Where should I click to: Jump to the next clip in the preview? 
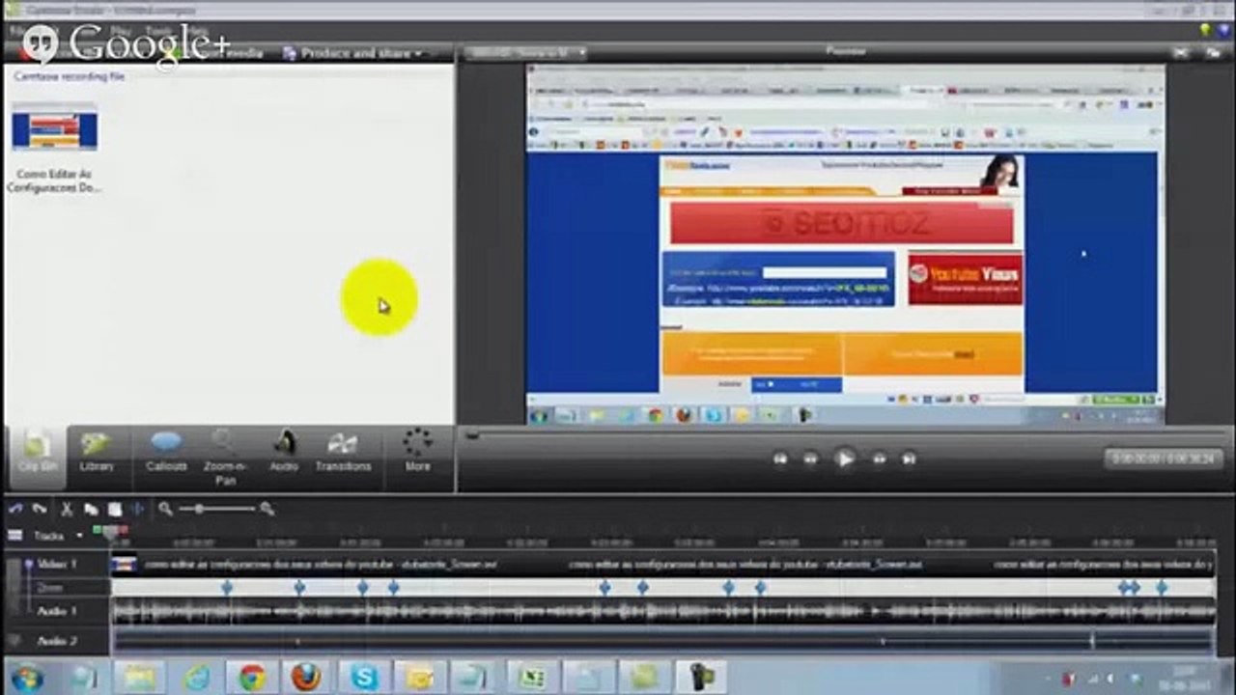(909, 459)
